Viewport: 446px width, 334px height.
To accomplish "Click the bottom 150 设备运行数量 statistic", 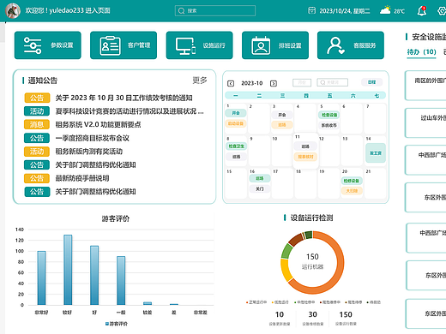I will [x=346, y=318].
